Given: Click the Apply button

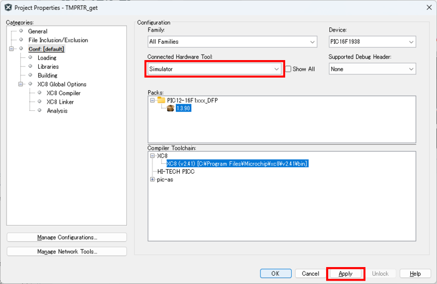Looking at the screenshot, I should tap(345, 274).
